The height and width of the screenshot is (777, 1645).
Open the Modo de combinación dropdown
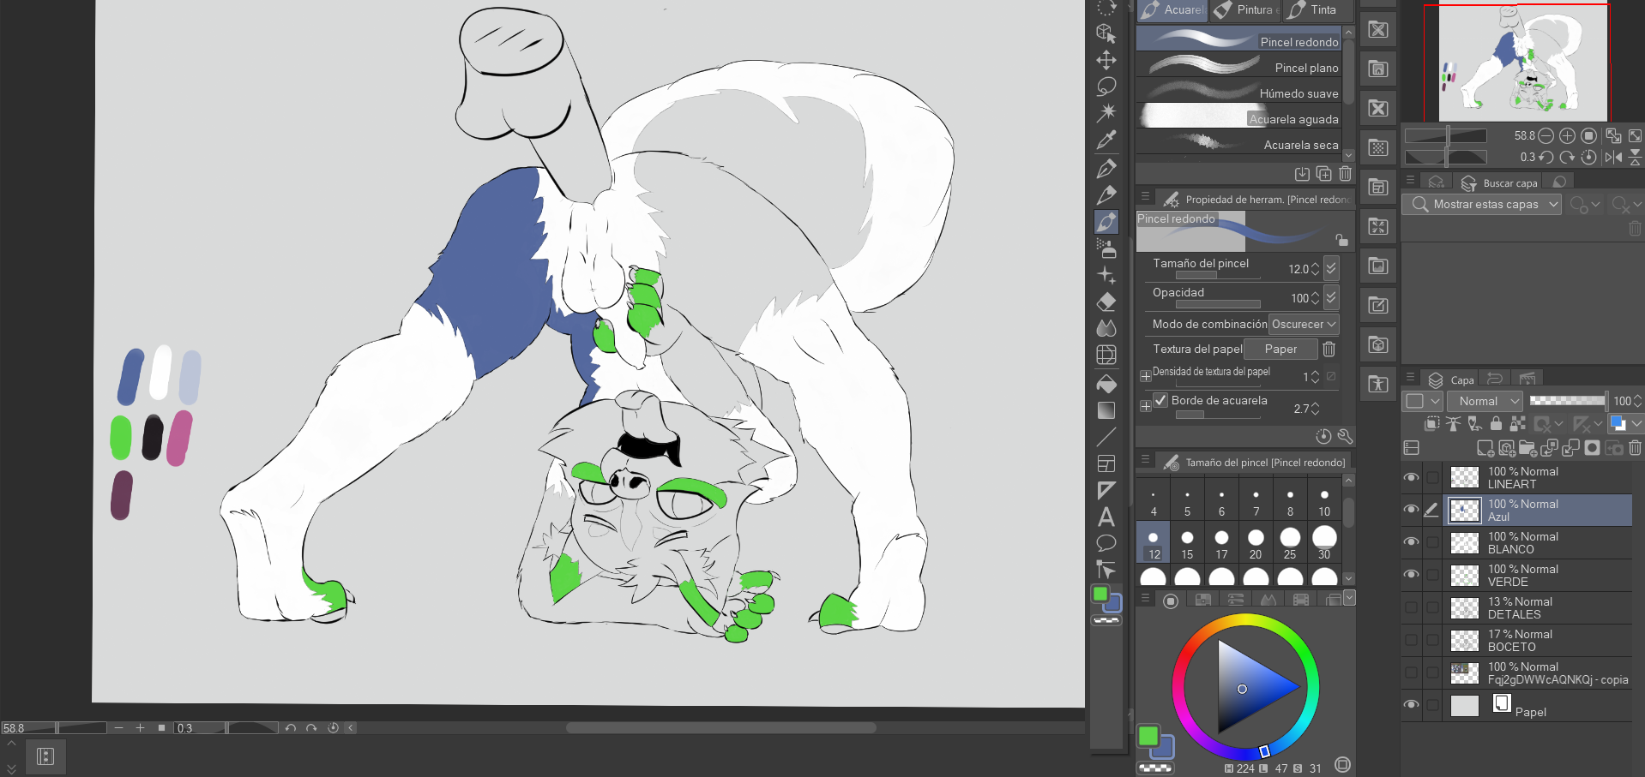click(x=1304, y=325)
